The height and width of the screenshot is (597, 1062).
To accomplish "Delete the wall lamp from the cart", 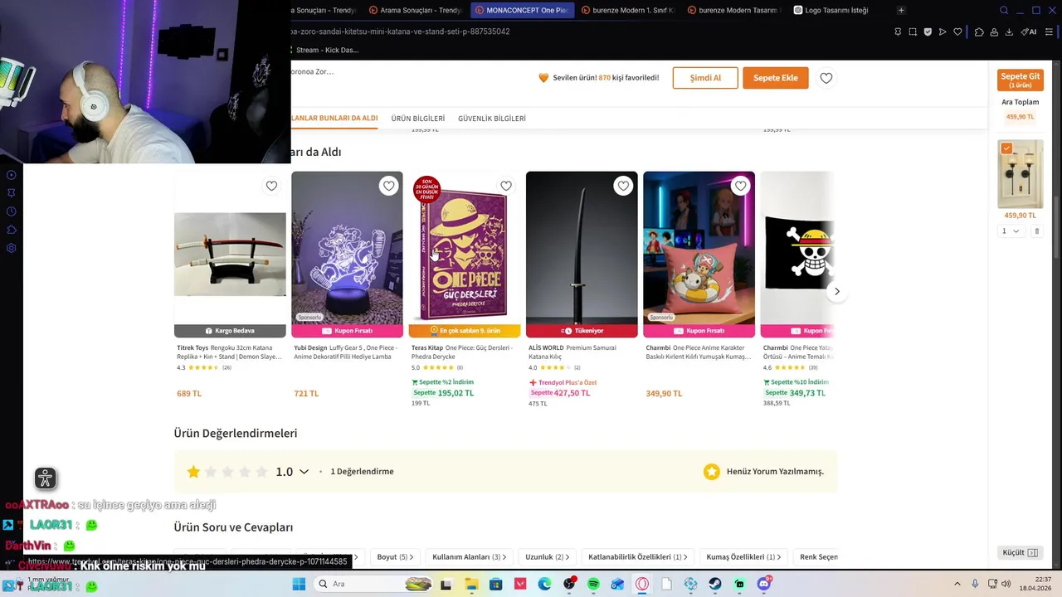I will 1036,231.
